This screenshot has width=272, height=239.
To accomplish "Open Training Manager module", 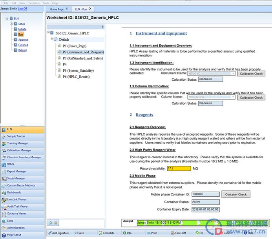I will pyautogui.click(x=22, y=144).
